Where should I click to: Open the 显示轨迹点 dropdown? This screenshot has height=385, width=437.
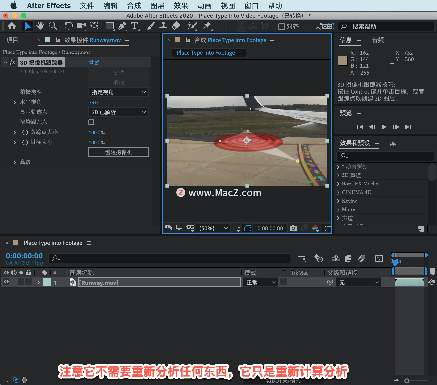pos(119,112)
